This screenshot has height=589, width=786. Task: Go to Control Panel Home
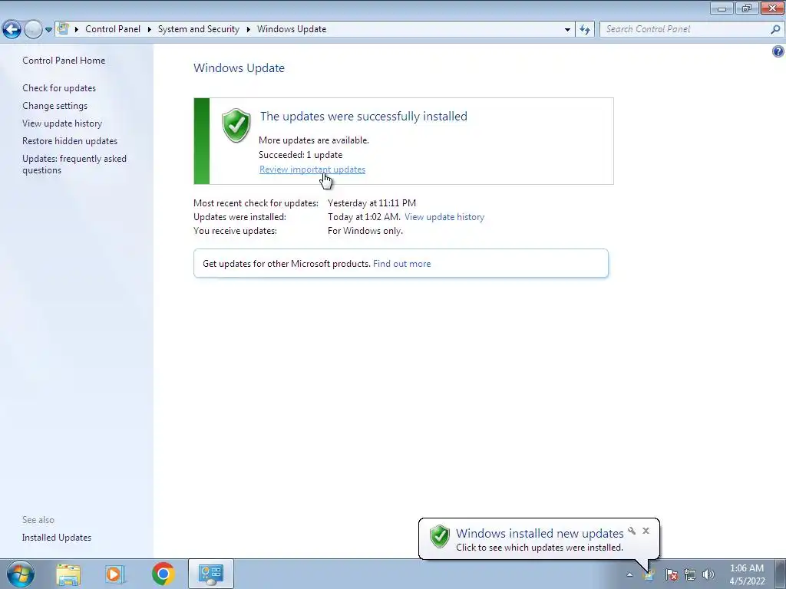click(x=64, y=60)
